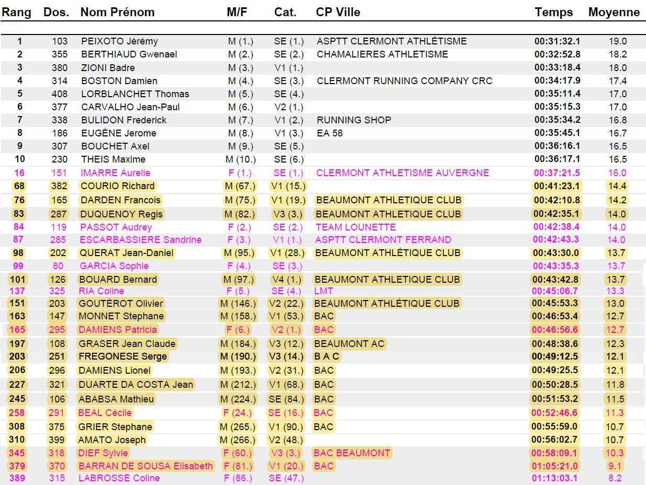Screen dimensions: 646x485
Task: Select the time 01:05:21.0
Action: tap(555, 466)
